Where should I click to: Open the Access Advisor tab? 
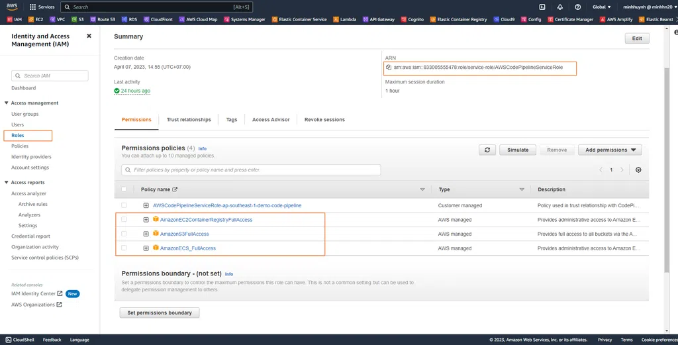click(271, 120)
